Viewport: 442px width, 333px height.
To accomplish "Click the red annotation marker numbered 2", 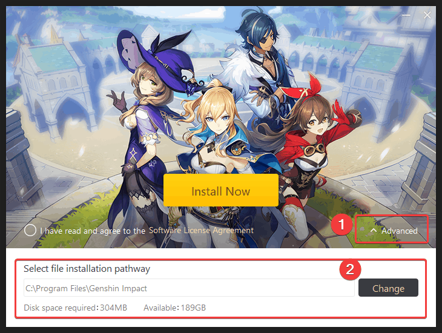I will pos(350,269).
